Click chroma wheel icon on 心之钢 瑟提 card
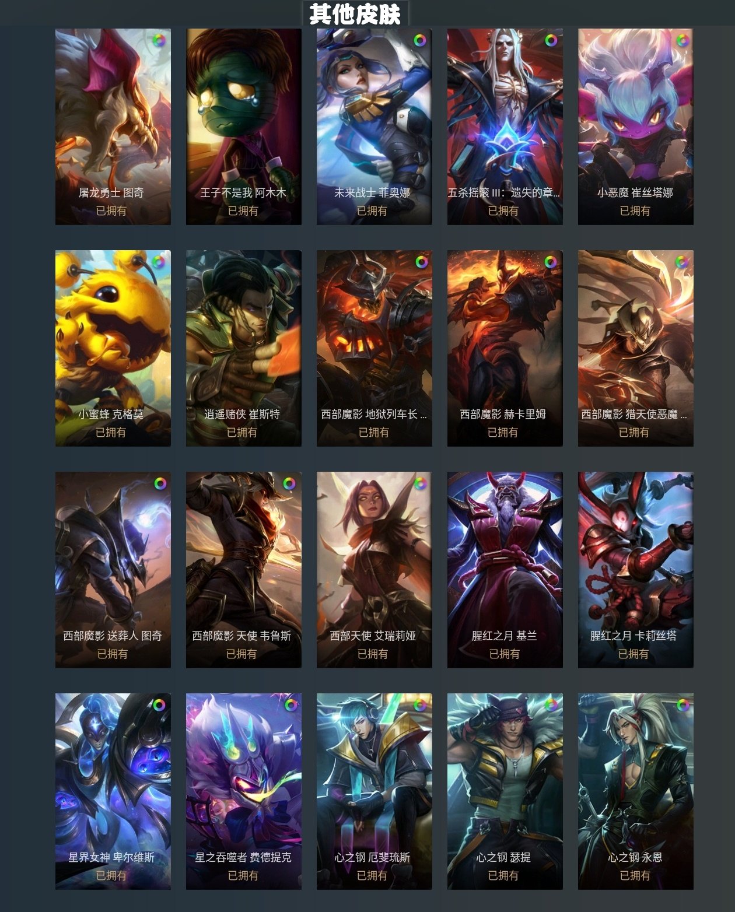Viewport: 735px width, 912px height. (x=551, y=705)
